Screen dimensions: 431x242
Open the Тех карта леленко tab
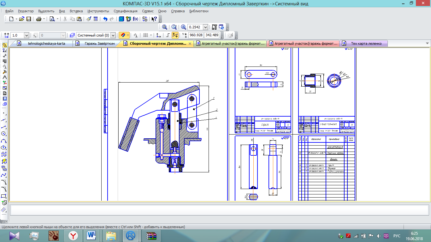coord(366,43)
